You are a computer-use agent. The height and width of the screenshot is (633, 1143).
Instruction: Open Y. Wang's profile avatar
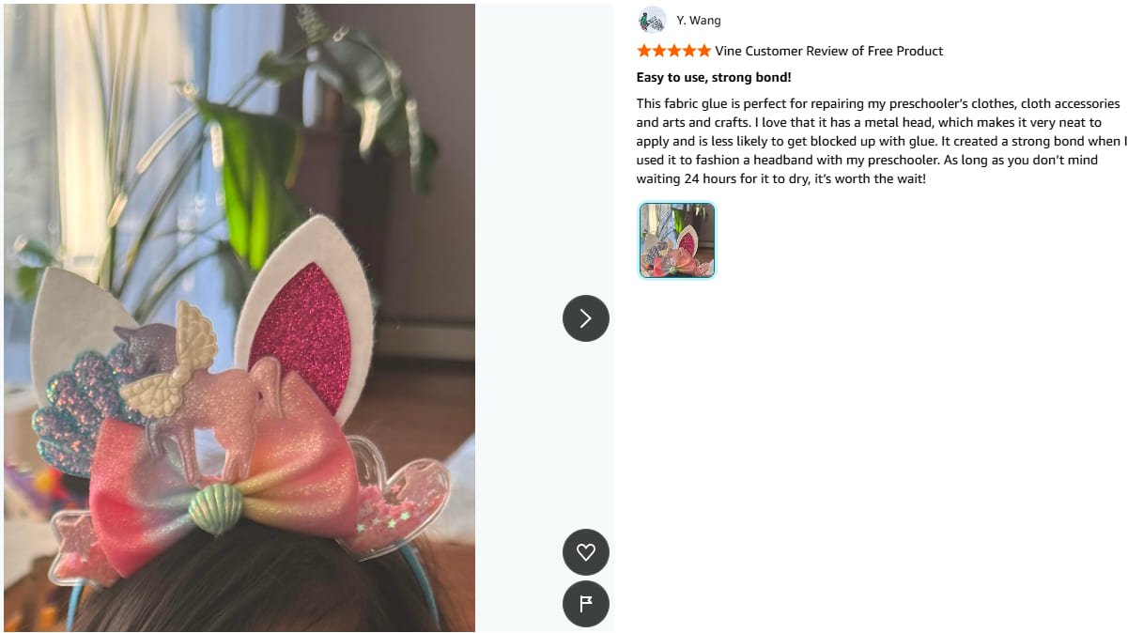point(652,20)
